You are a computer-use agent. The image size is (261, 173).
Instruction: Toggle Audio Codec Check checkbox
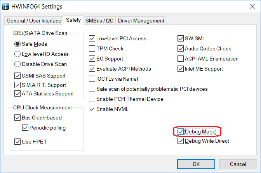181,49
